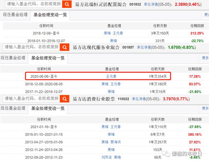
Task: Click fund code 110022
Action: click(x=123, y=99)
